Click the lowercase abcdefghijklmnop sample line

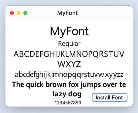coord(69,75)
